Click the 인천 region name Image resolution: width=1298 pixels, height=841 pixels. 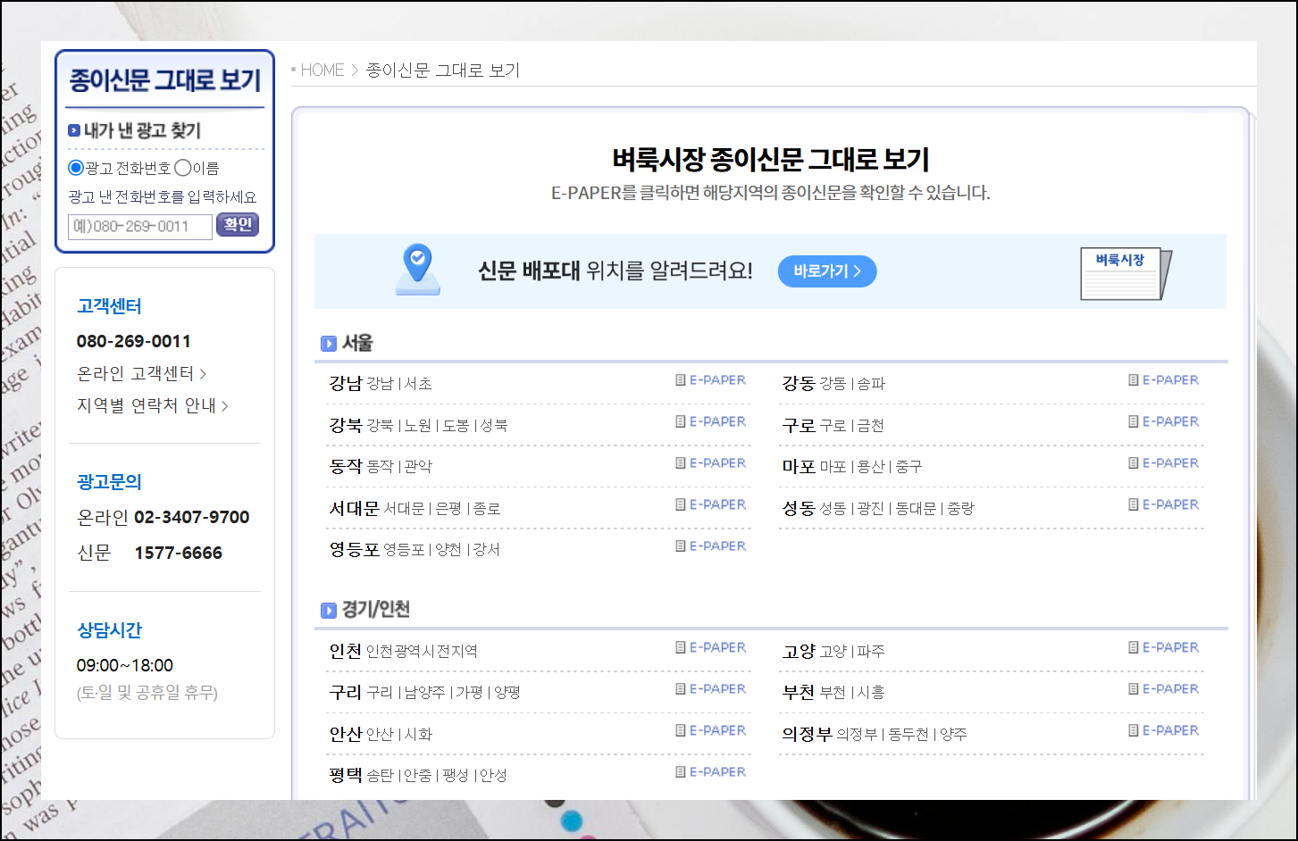(346, 651)
